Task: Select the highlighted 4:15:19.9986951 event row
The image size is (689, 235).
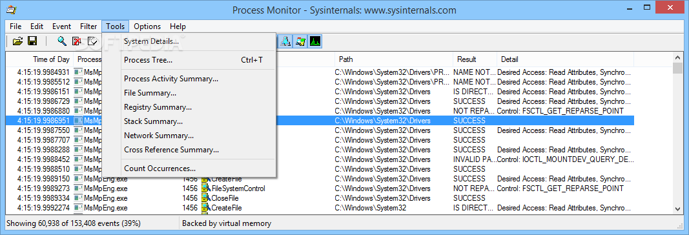Action: (x=320, y=120)
